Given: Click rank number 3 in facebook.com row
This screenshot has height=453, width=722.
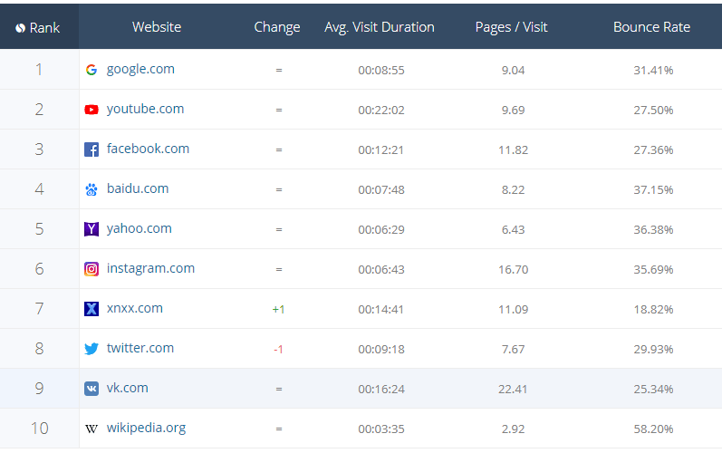Looking at the screenshot, I should [x=39, y=149].
